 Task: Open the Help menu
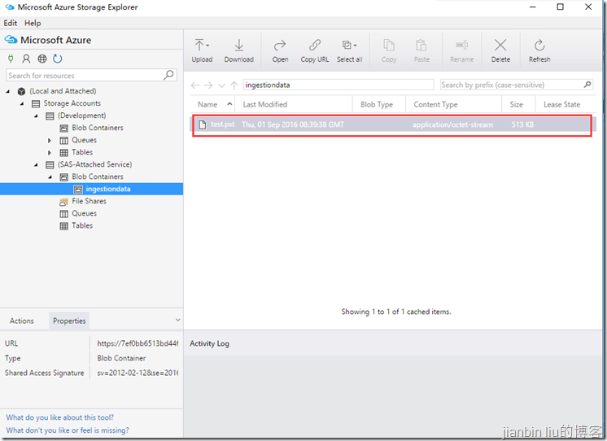tap(33, 23)
